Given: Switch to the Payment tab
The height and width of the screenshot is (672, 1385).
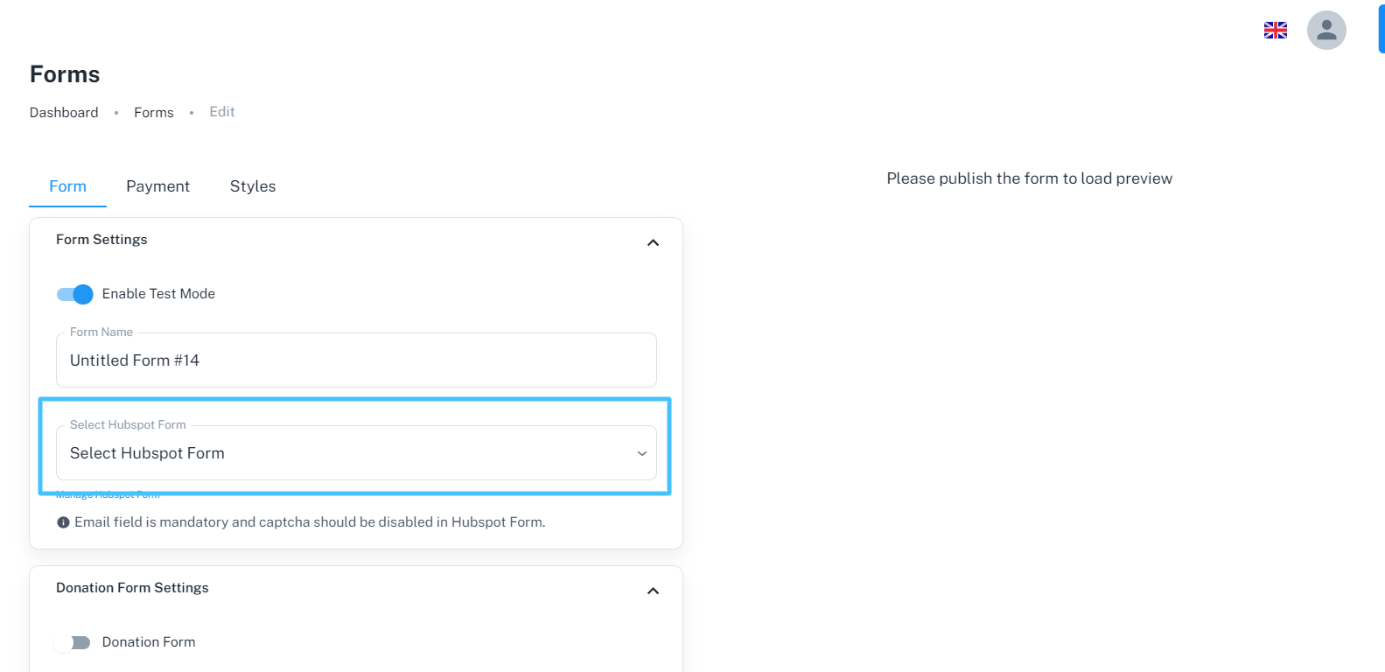Looking at the screenshot, I should (157, 185).
